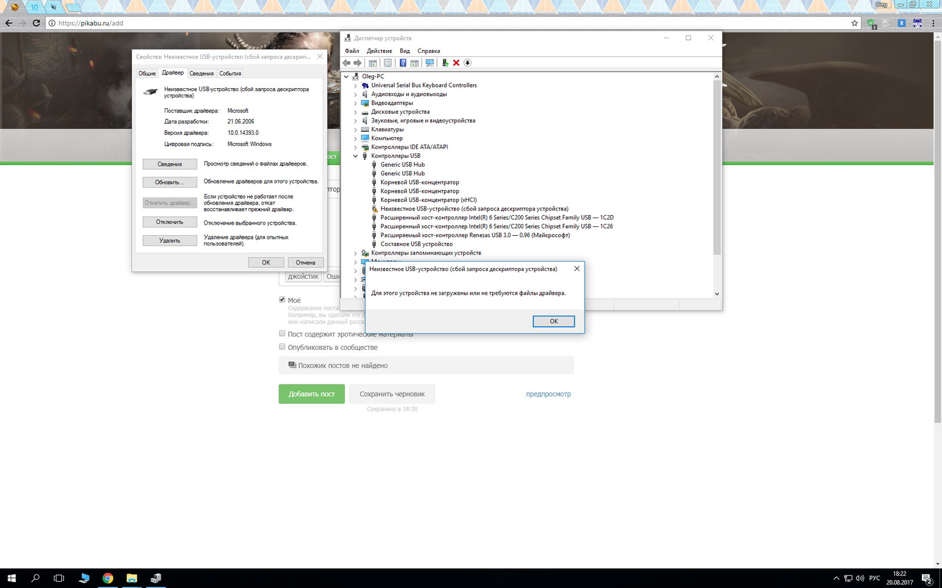Viewport: 942px width, 588px height.
Task: Expand 'Контроллеры запоминающих устройств' node
Action: click(356, 253)
